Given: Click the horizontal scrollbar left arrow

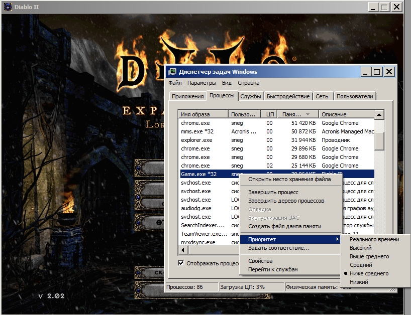Looking at the screenshot, I should [183, 250].
